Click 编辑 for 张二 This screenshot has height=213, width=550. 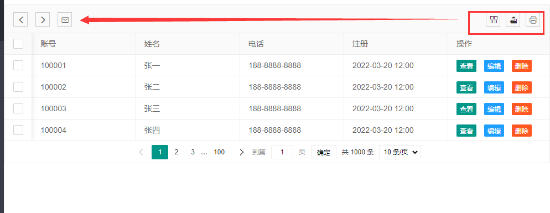click(494, 87)
